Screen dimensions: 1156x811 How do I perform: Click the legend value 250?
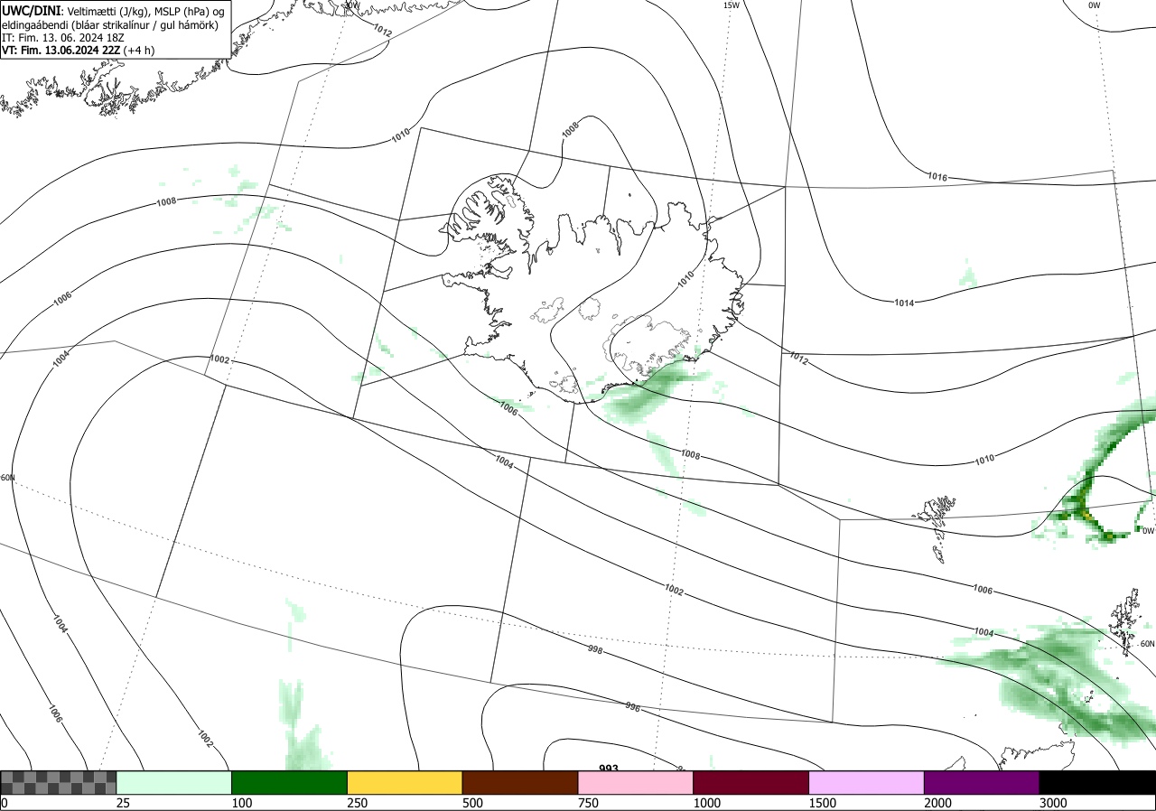click(357, 803)
